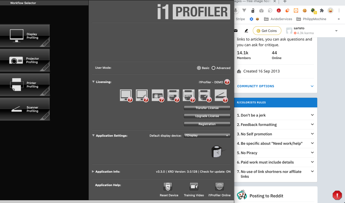Click the blue gear bookmark icon

click(x=251, y=19)
